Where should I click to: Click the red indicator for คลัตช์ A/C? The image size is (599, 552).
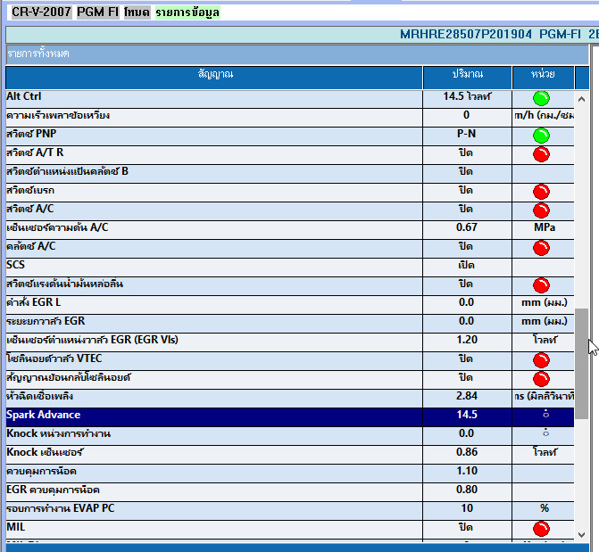point(541,248)
